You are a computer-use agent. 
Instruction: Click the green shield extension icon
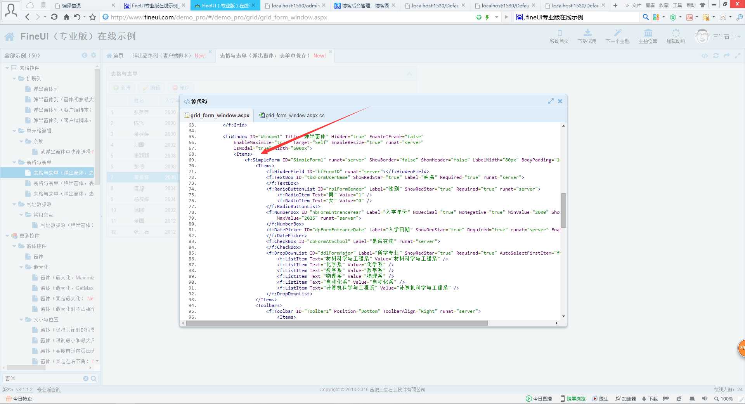[x=673, y=17]
